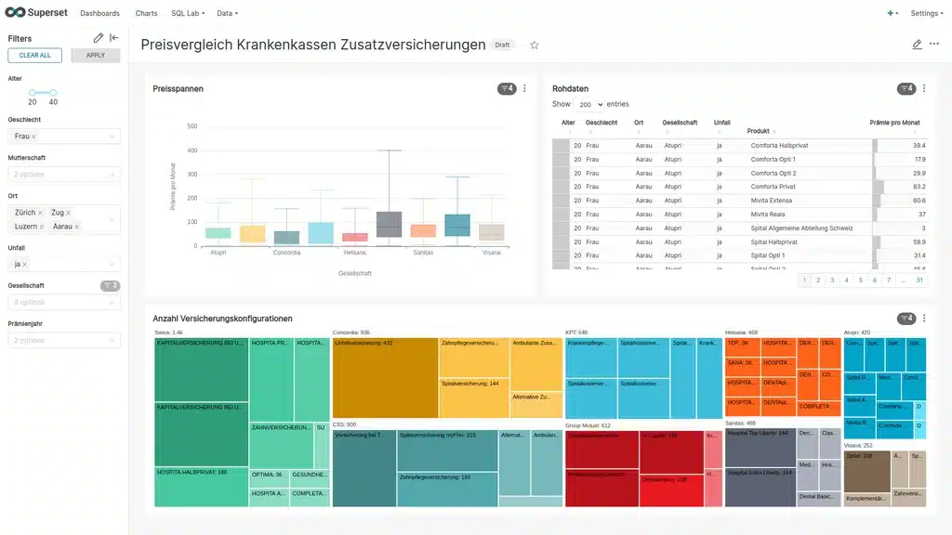Click APPLY filters button
This screenshot has width=952, height=535.
pyautogui.click(x=96, y=55)
